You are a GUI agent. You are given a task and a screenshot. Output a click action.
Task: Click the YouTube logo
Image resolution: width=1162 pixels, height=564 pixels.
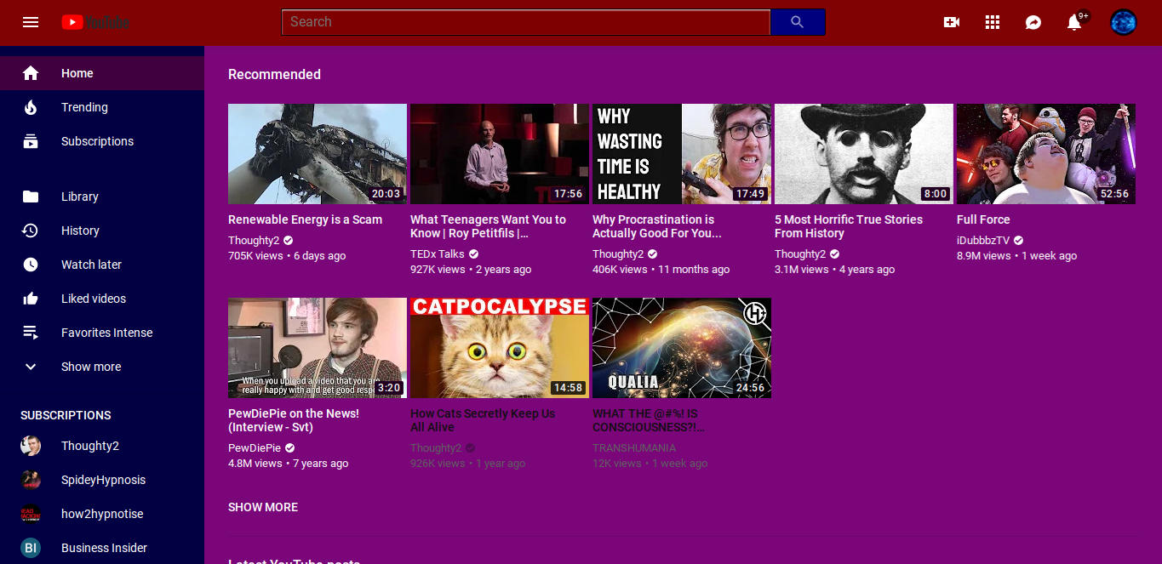(95, 22)
